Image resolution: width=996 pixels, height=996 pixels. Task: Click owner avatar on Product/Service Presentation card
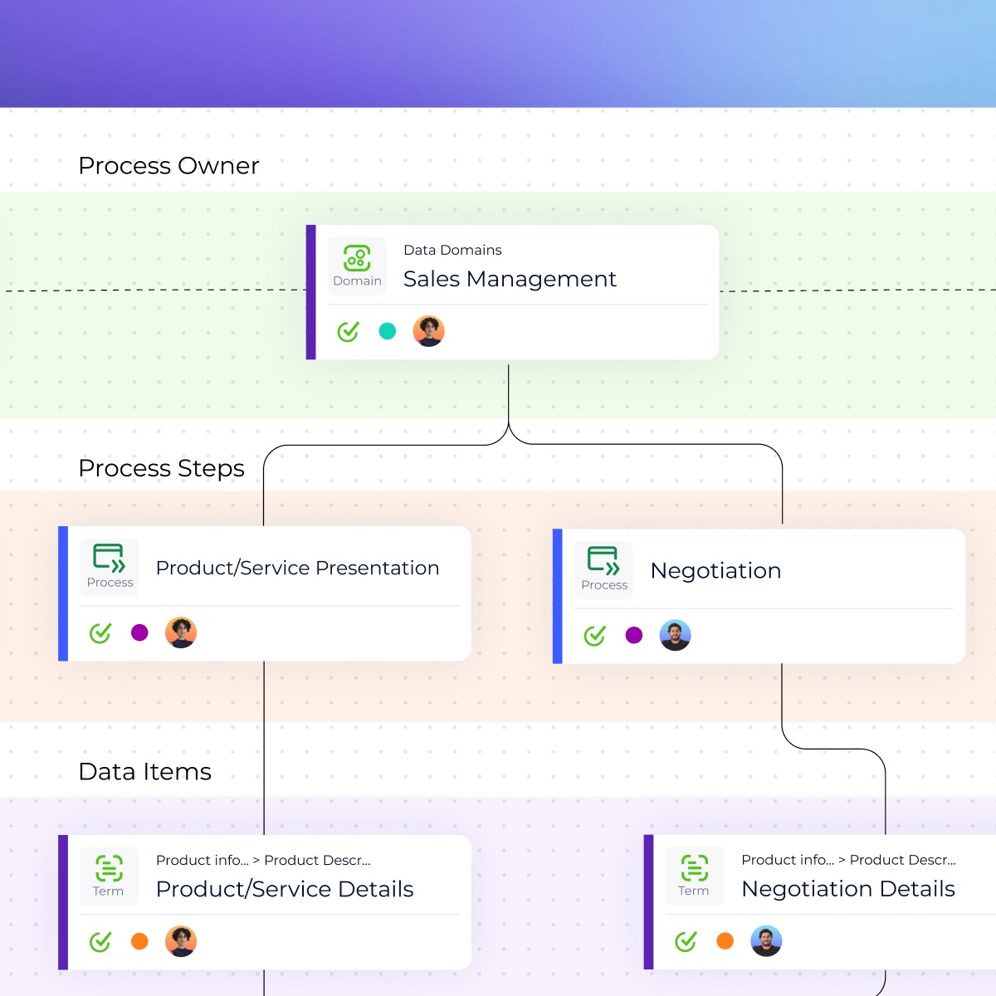181,632
